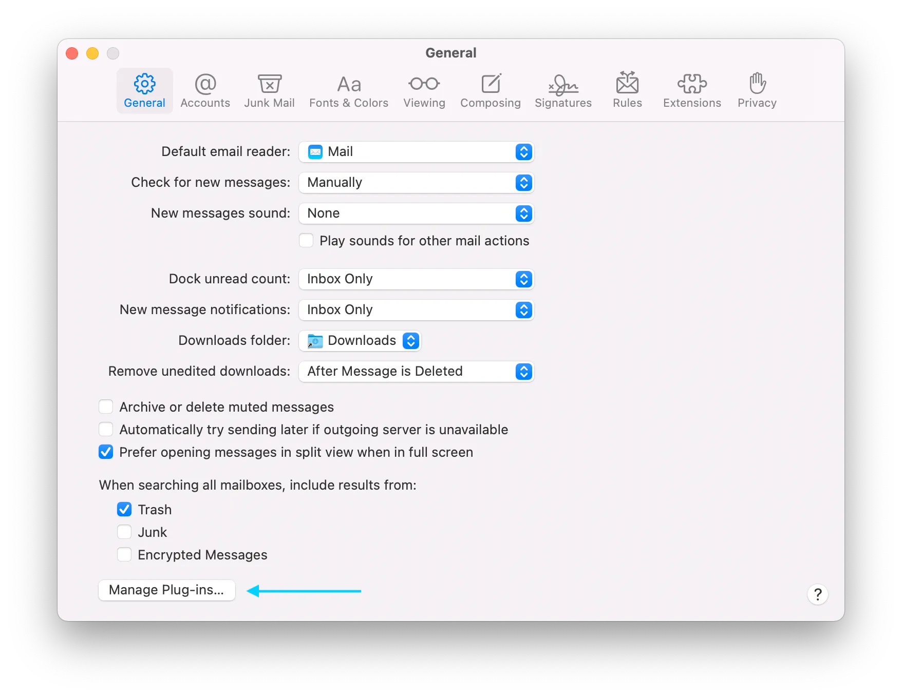The height and width of the screenshot is (697, 902).
Task: Open Junk Mail settings
Action: tap(269, 91)
